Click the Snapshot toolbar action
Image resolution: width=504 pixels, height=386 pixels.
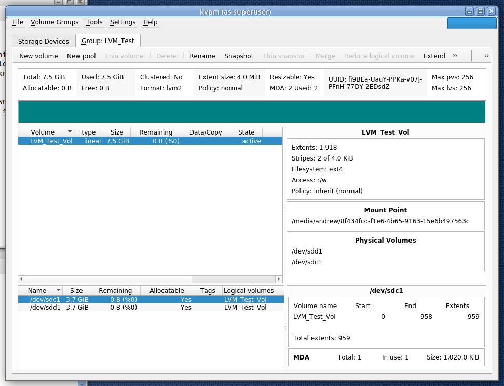[x=239, y=56]
